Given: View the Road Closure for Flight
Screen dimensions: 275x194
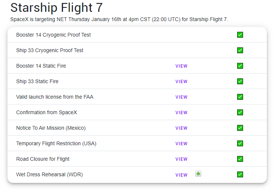Looking at the screenshot, I should tap(181, 159).
